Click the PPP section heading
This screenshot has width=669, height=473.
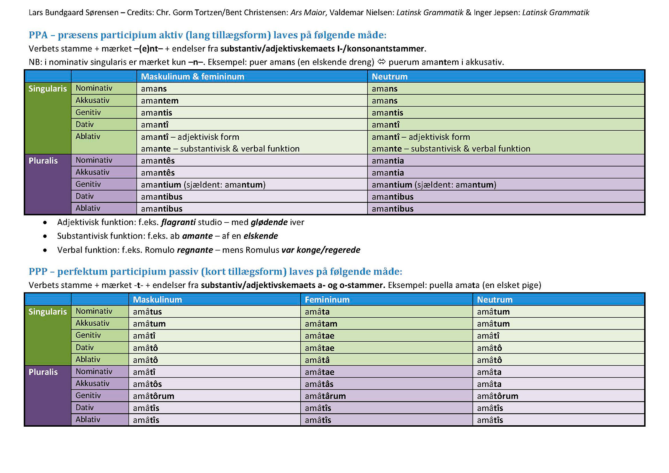[215, 272]
